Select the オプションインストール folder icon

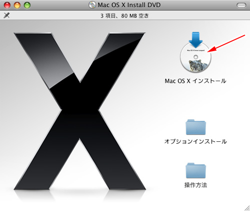click(196, 127)
